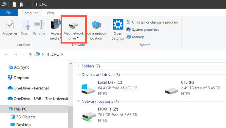The image size is (226, 128).
Task: Click Add a network location icon
Action: tap(96, 25)
